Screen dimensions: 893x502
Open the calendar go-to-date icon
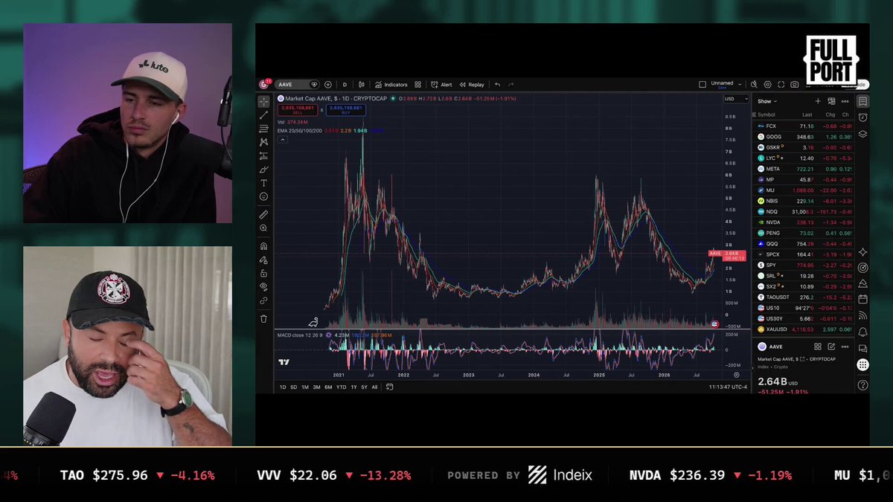tap(389, 387)
